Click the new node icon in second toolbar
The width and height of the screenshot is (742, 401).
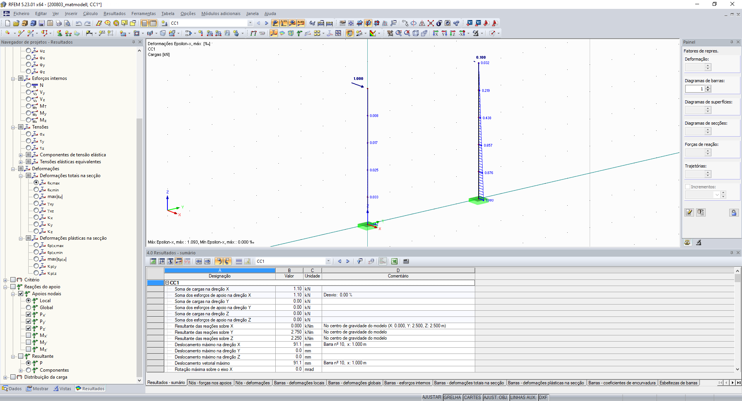click(8, 33)
